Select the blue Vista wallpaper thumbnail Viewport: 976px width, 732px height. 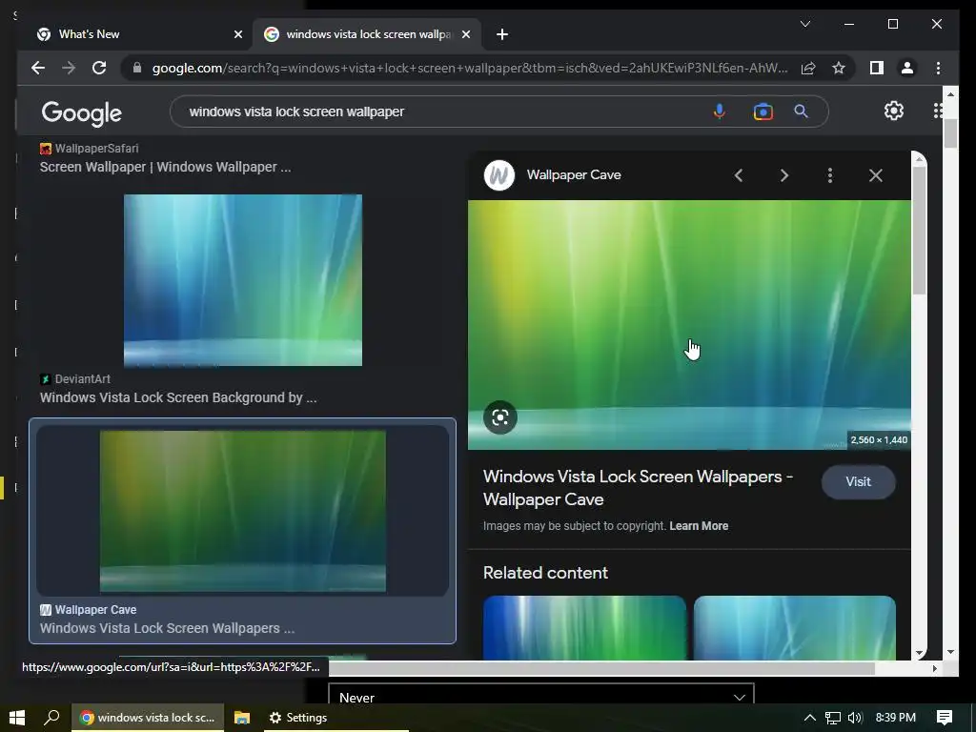[x=243, y=280]
